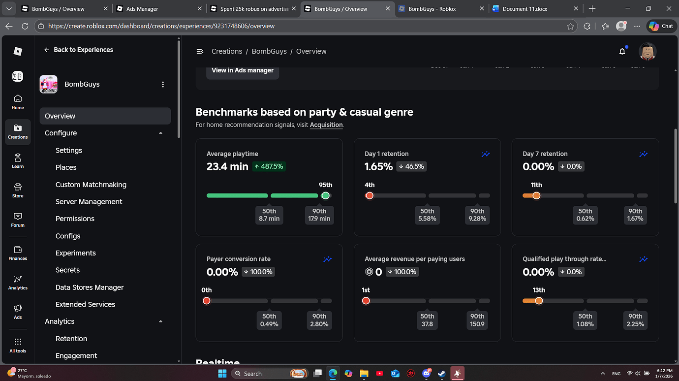The image size is (679, 381).
Task: Open the Experiments page
Action: pos(76,253)
